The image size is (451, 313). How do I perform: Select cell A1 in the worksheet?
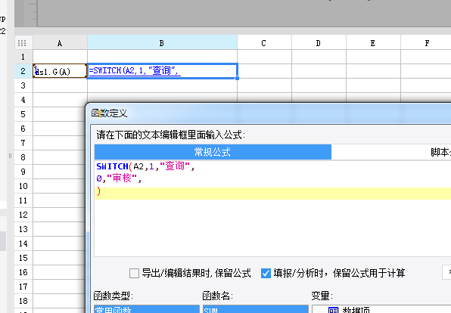click(x=60, y=57)
